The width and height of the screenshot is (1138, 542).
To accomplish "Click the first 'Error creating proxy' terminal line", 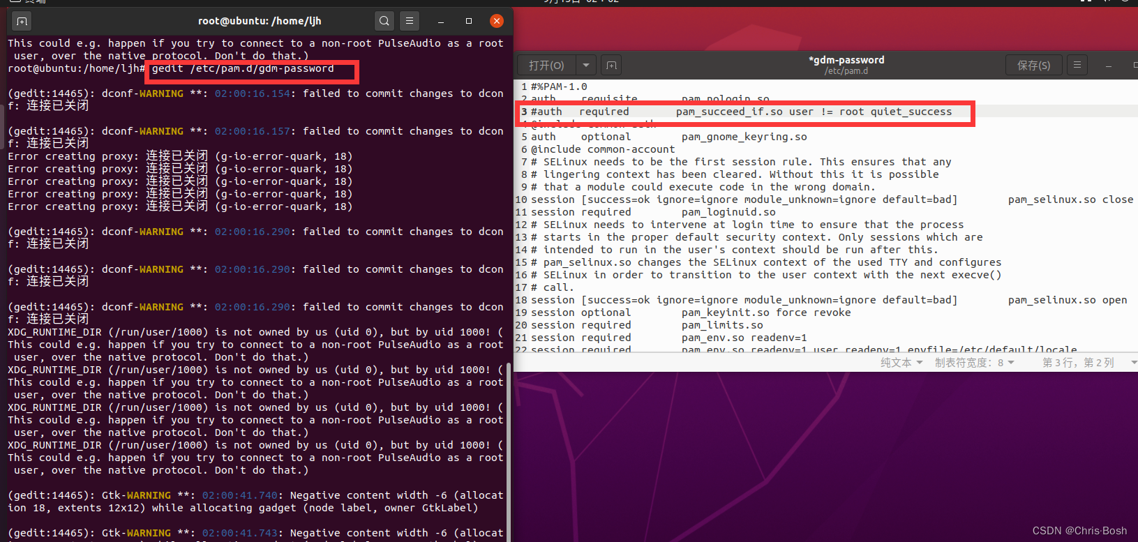I will pyautogui.click(x=180, y=156).
